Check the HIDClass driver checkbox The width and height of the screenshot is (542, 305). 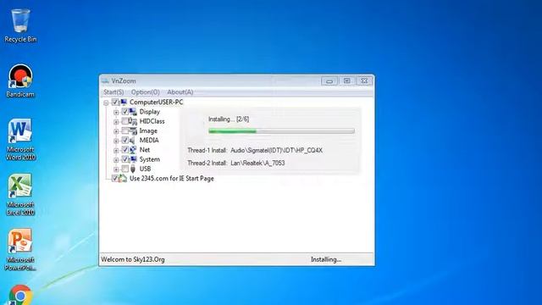tap(125, 121)
